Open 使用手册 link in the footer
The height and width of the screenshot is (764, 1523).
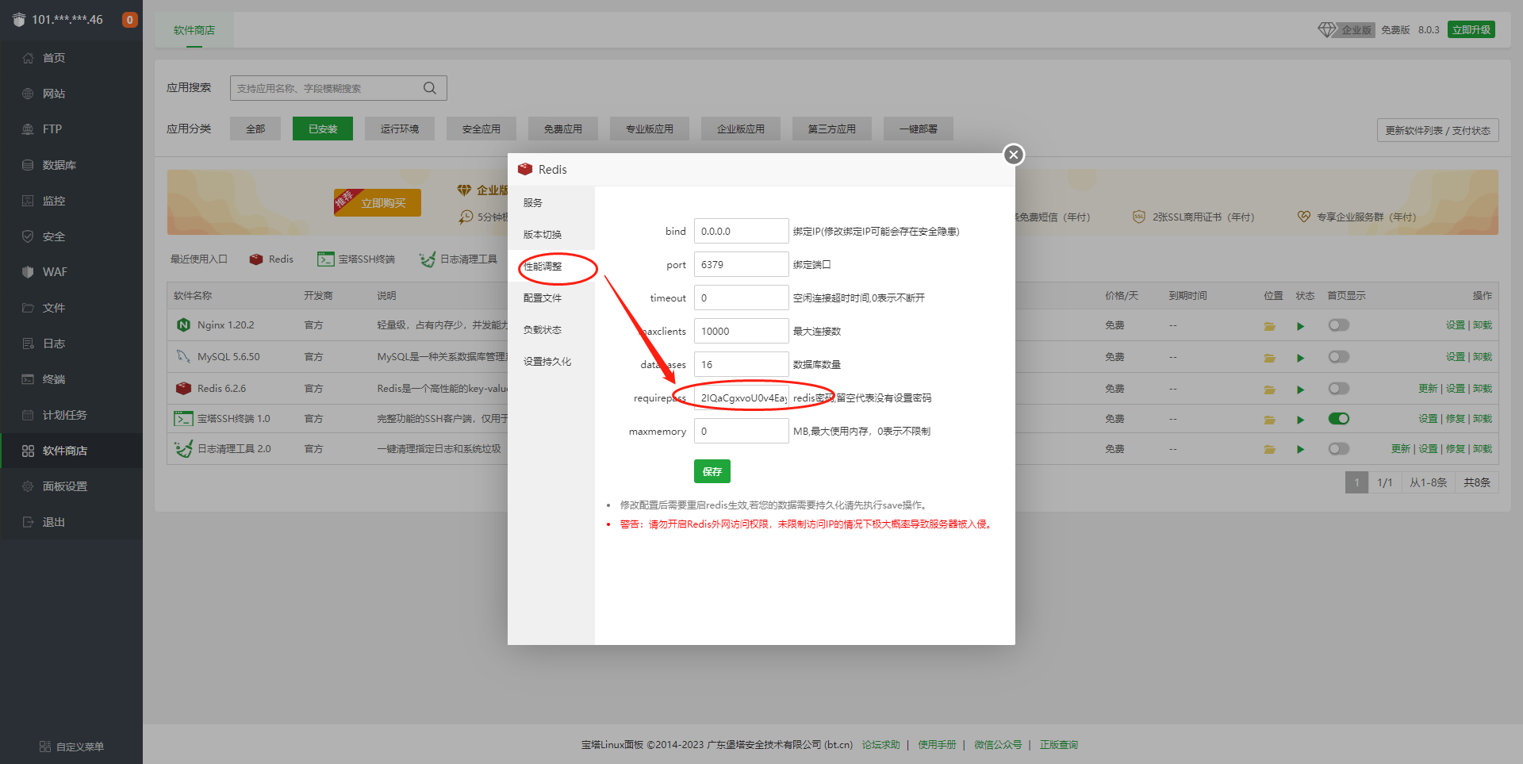pyautogui.click(x=937, y=745)
